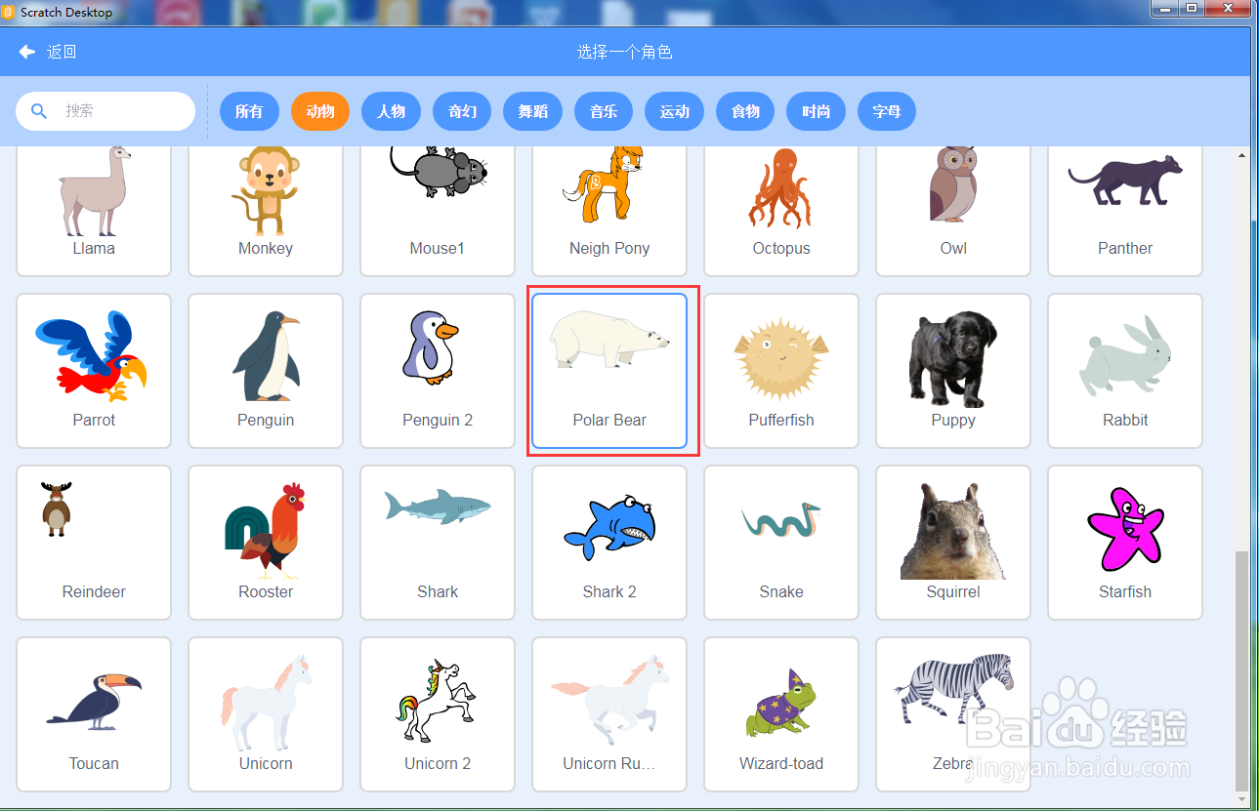Show all sprites with 所有 filter

pos(249,111)
